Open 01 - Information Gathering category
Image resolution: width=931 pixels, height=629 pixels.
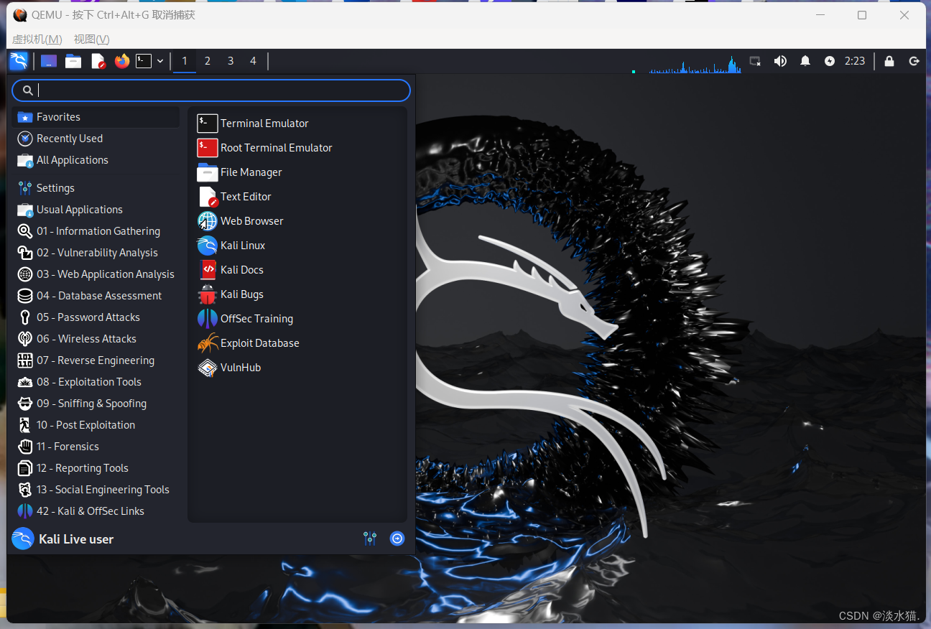click(96, 231)
